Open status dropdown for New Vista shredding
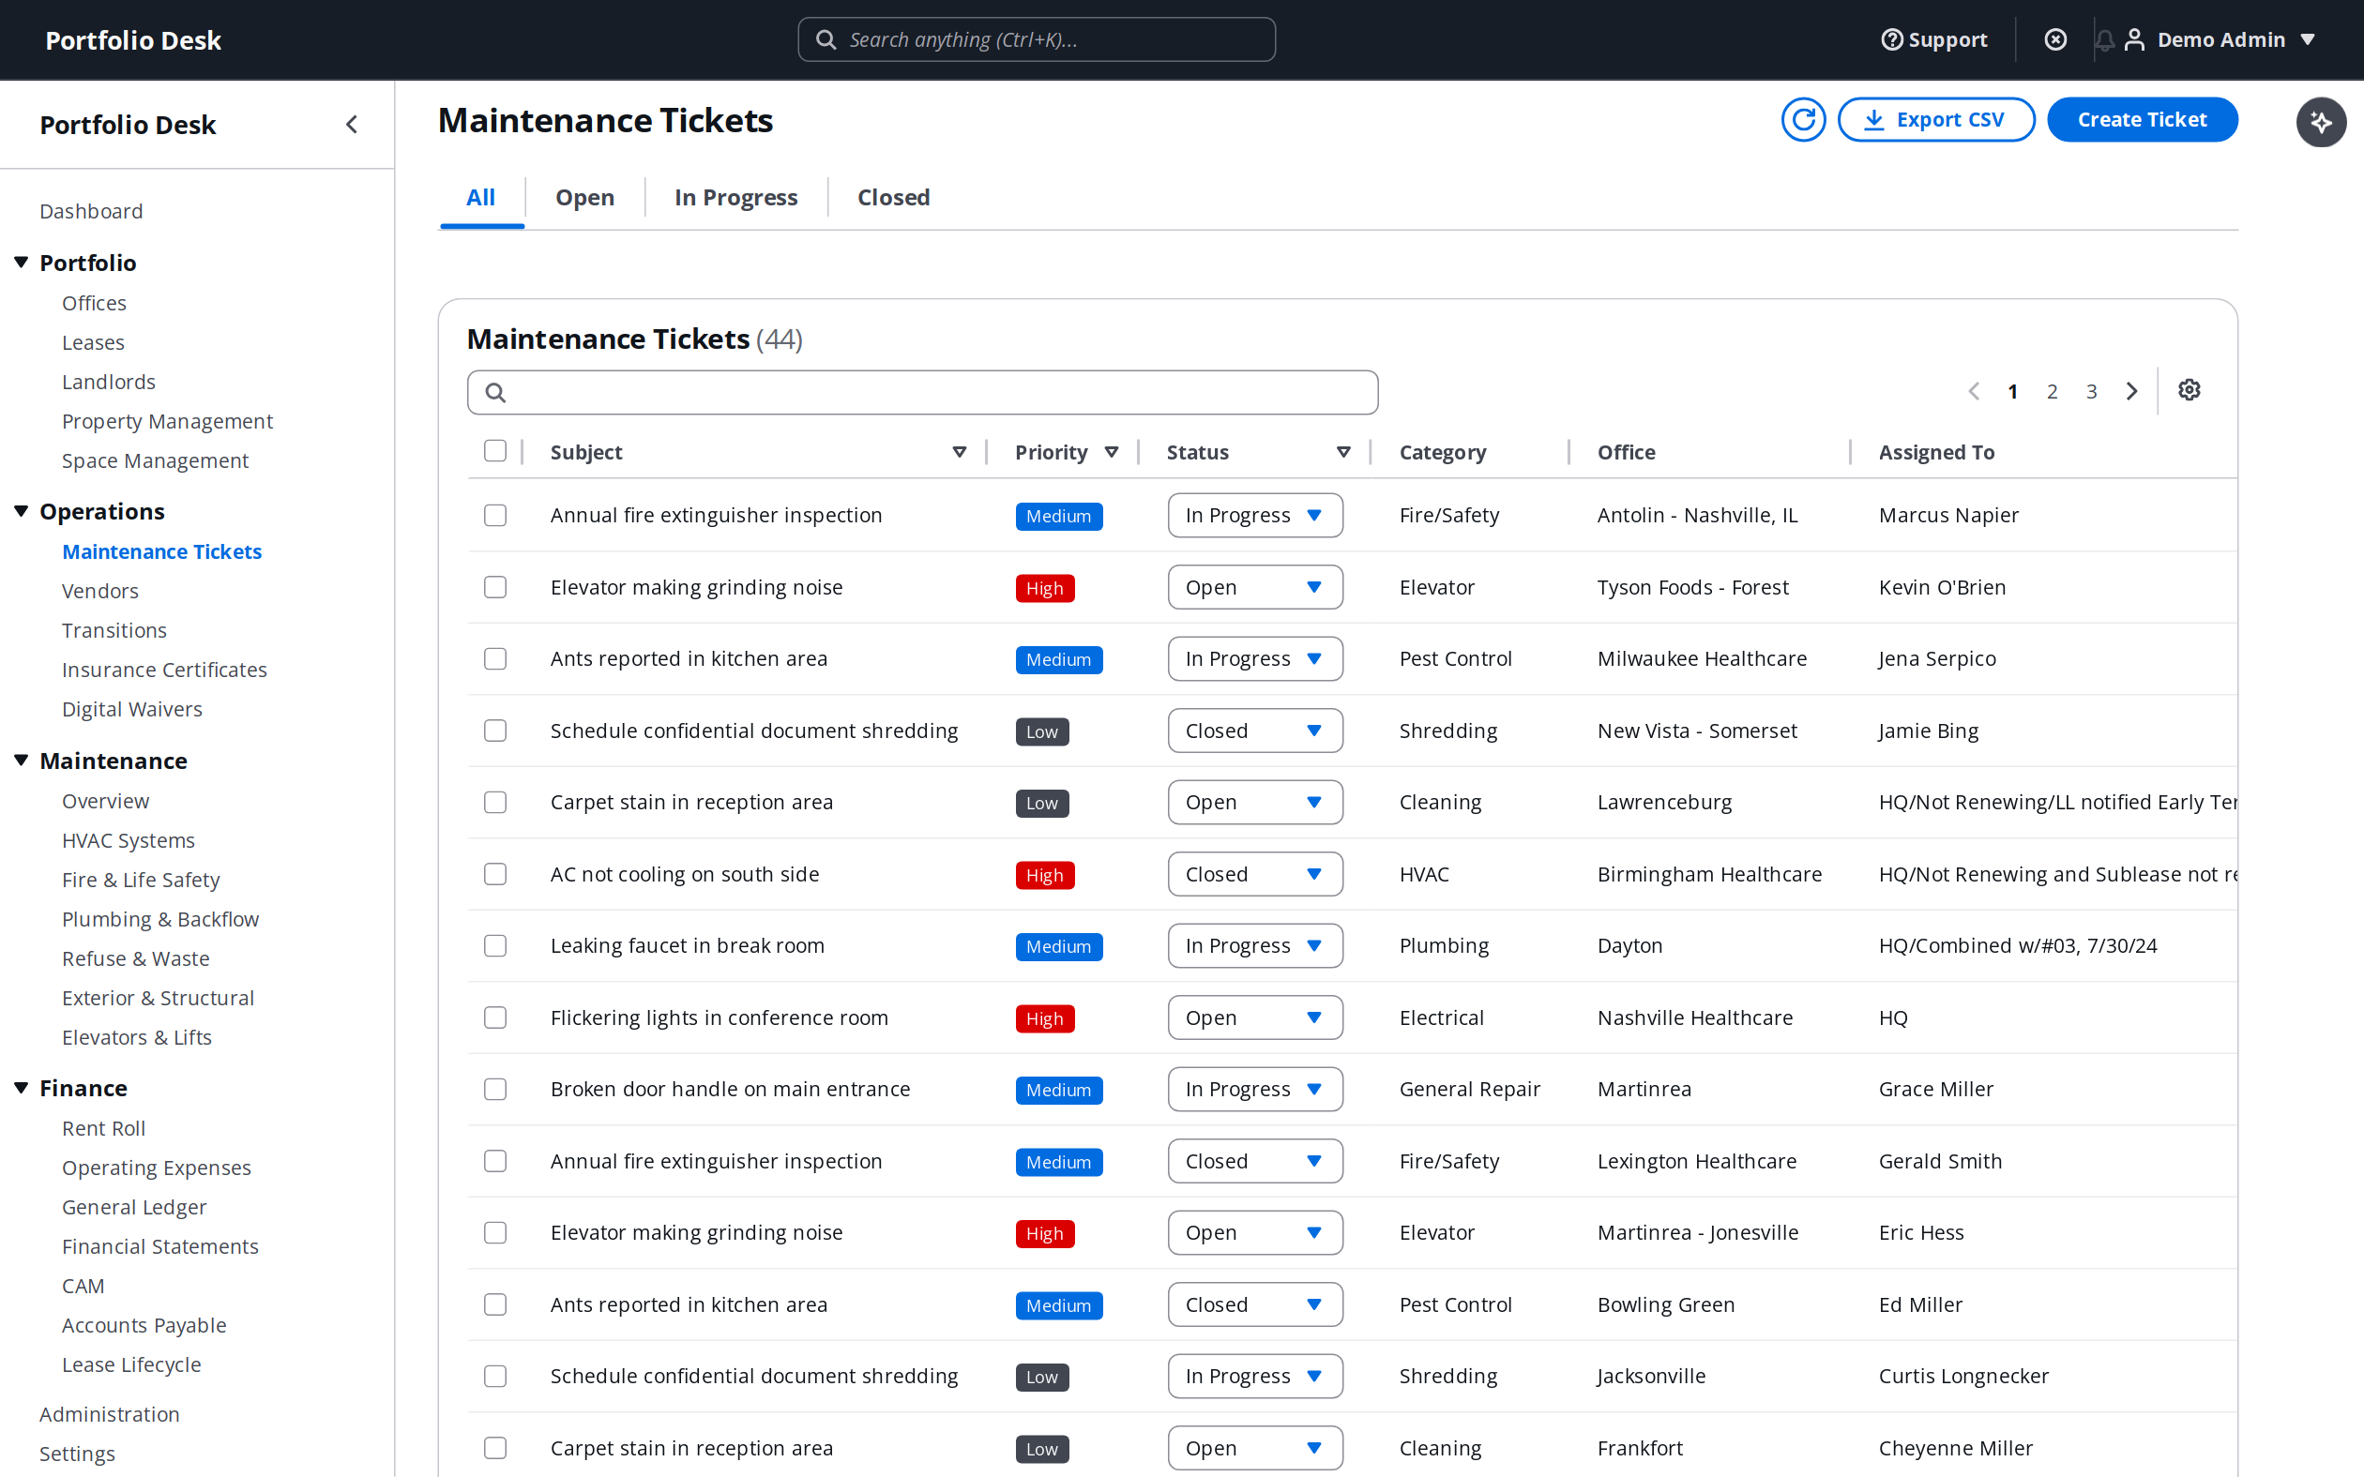Image resolution: width=2364 pixels, height=1477 pixels. pyautogui.click(x=1254, y=731)
